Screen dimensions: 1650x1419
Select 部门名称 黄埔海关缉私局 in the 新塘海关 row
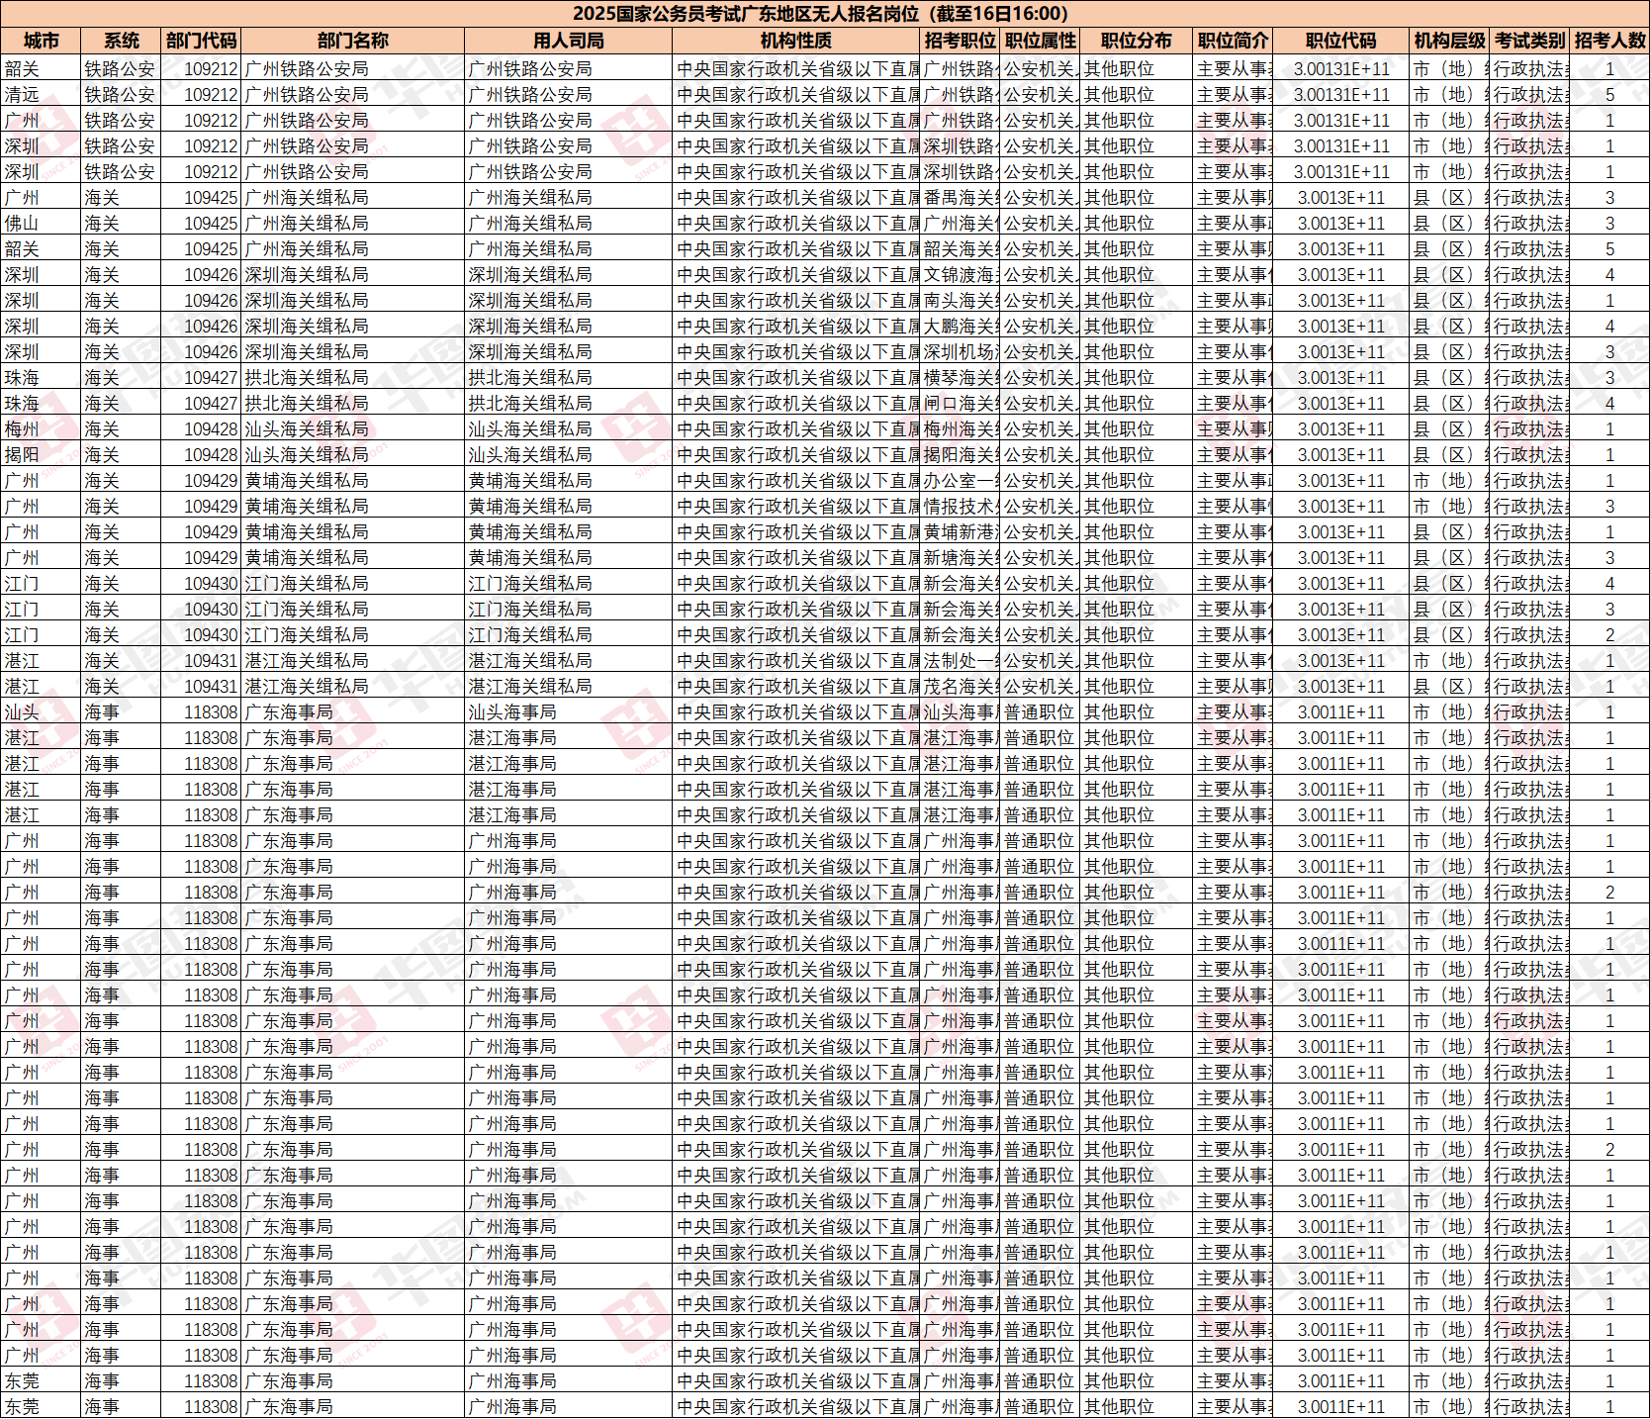tap(353, 558)
